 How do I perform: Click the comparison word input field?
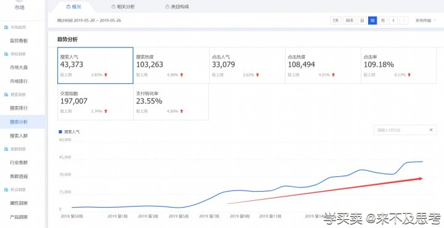pos(405,130)
